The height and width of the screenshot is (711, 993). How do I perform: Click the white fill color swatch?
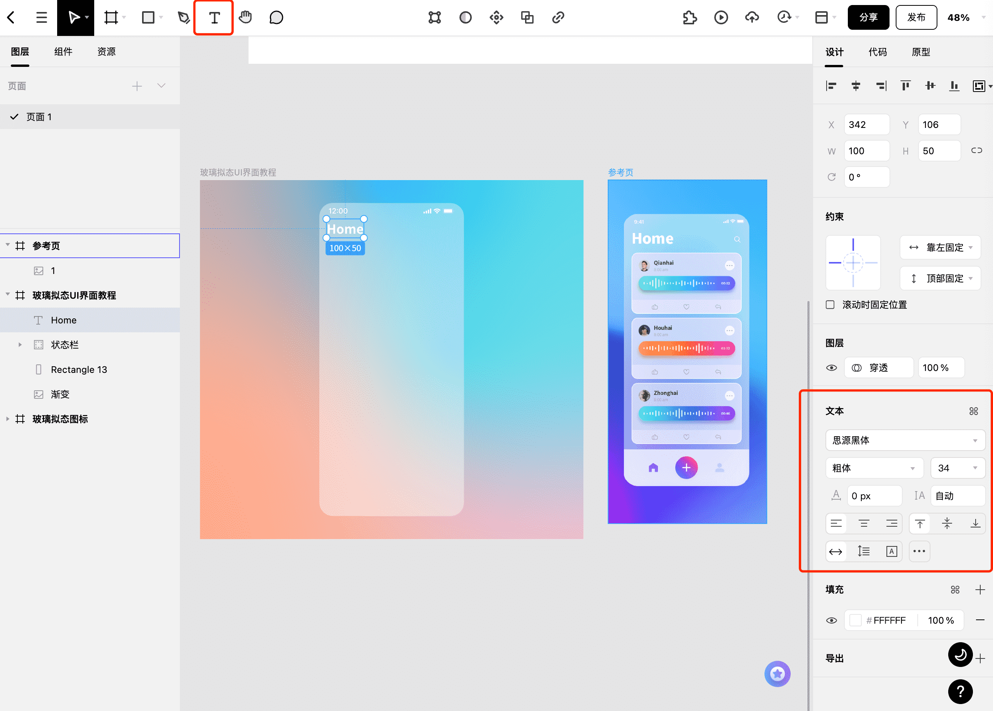pos(855,620)
